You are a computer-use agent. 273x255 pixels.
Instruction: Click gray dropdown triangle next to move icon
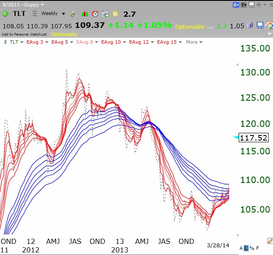pos(265,5)
